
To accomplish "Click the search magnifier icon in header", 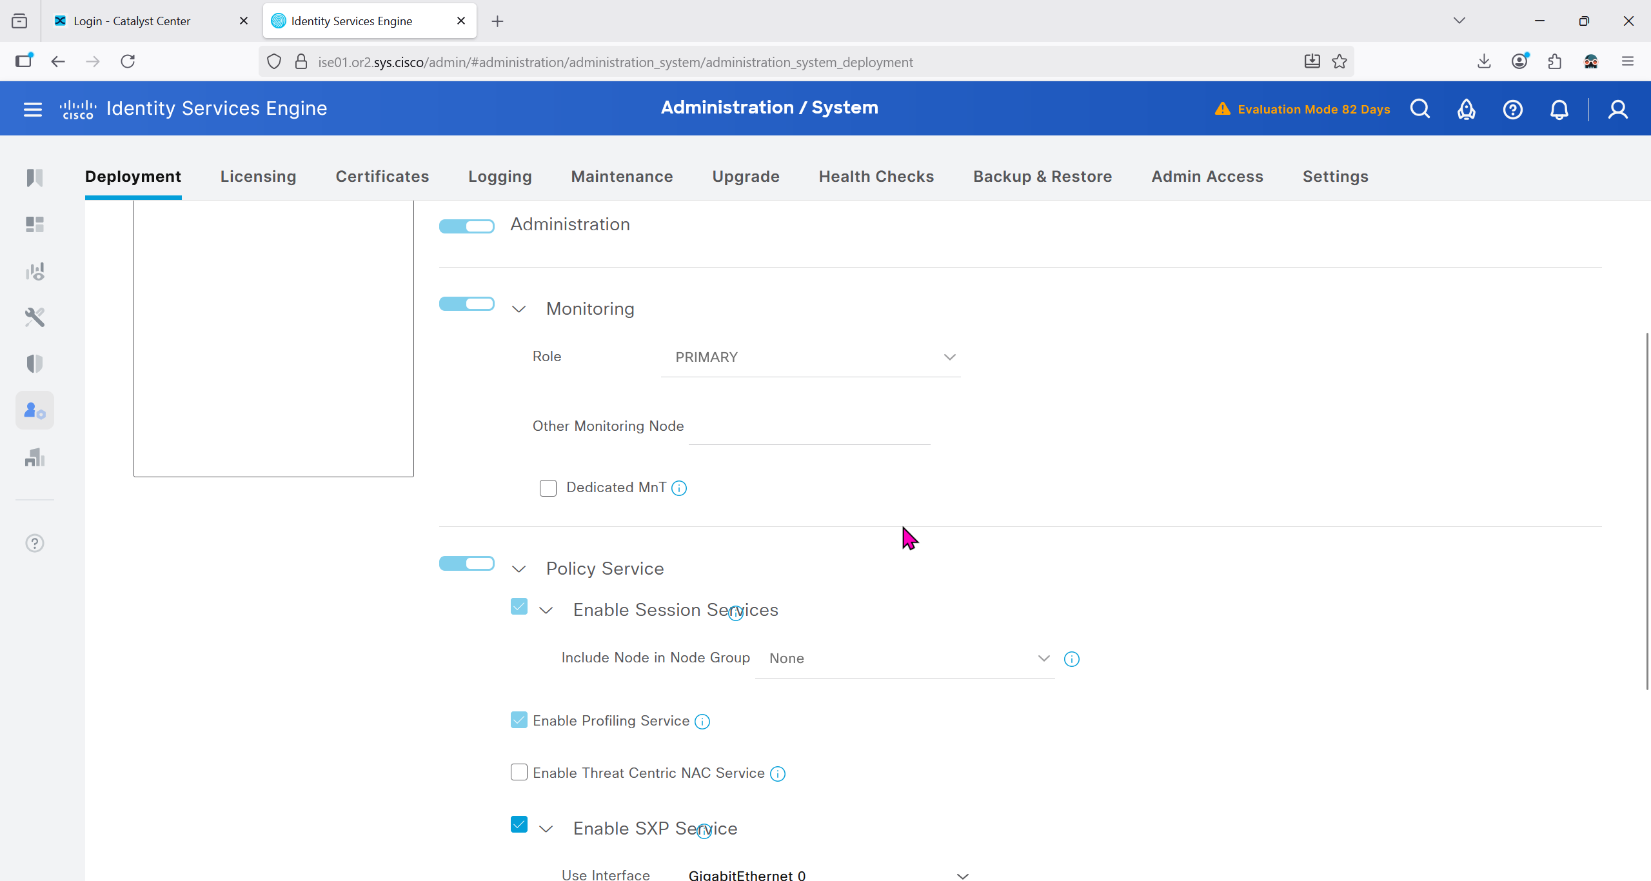I will [x=1420, y=109].
